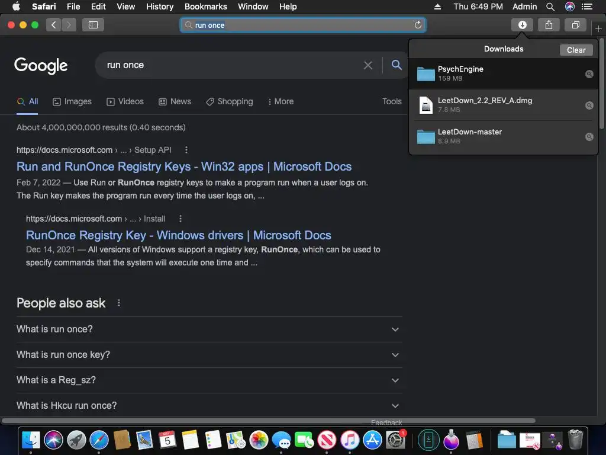
Task: Reveal LeetDown_2.2_REV_A.dmg in Finder
Action: [x=589, y=105]
